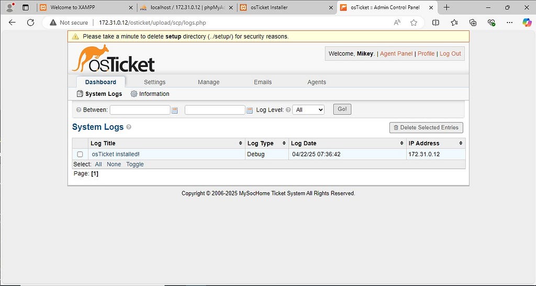536x286 pixels.
Task: Open the Emails admin tab
Action: [263, 82]
